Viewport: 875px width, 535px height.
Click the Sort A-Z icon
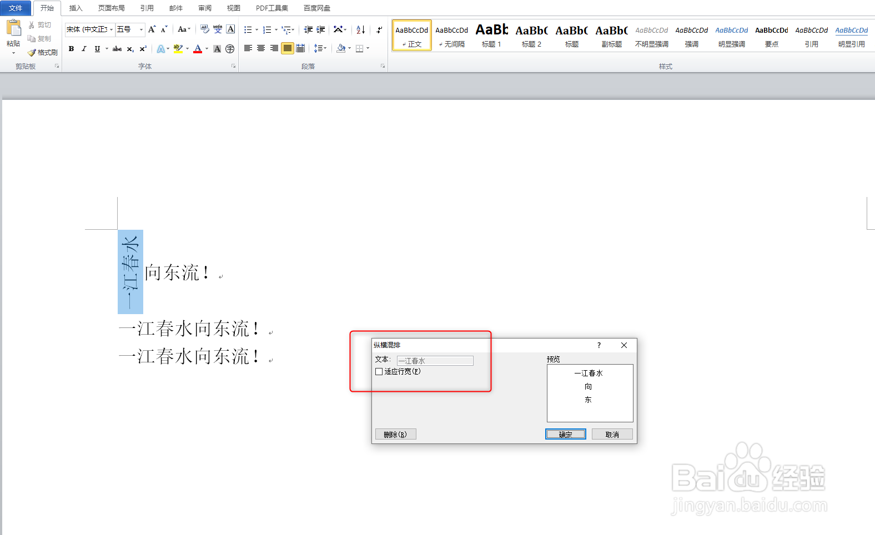361,29
